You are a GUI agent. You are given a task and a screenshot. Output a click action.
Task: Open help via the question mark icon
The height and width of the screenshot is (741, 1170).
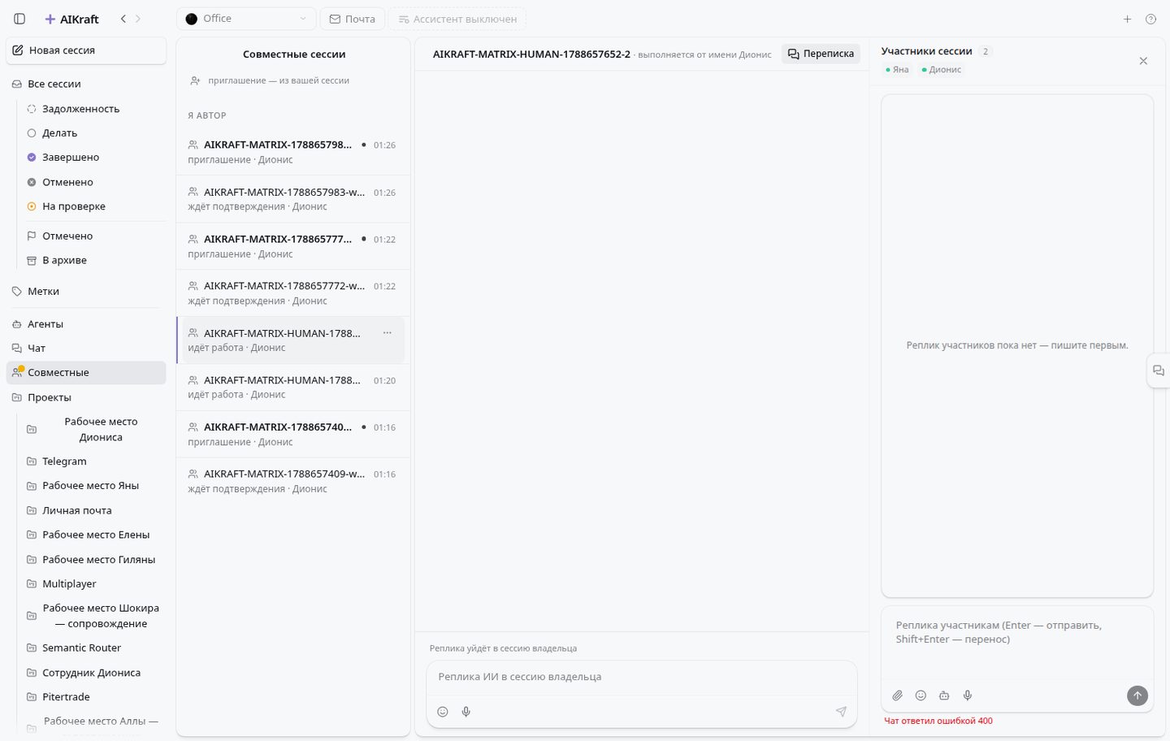pyautogui.click(x=1150, y=19)
